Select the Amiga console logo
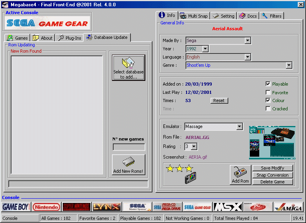This screenshot has height=223, width=306. pyautogui.click(x=288, y=207)
